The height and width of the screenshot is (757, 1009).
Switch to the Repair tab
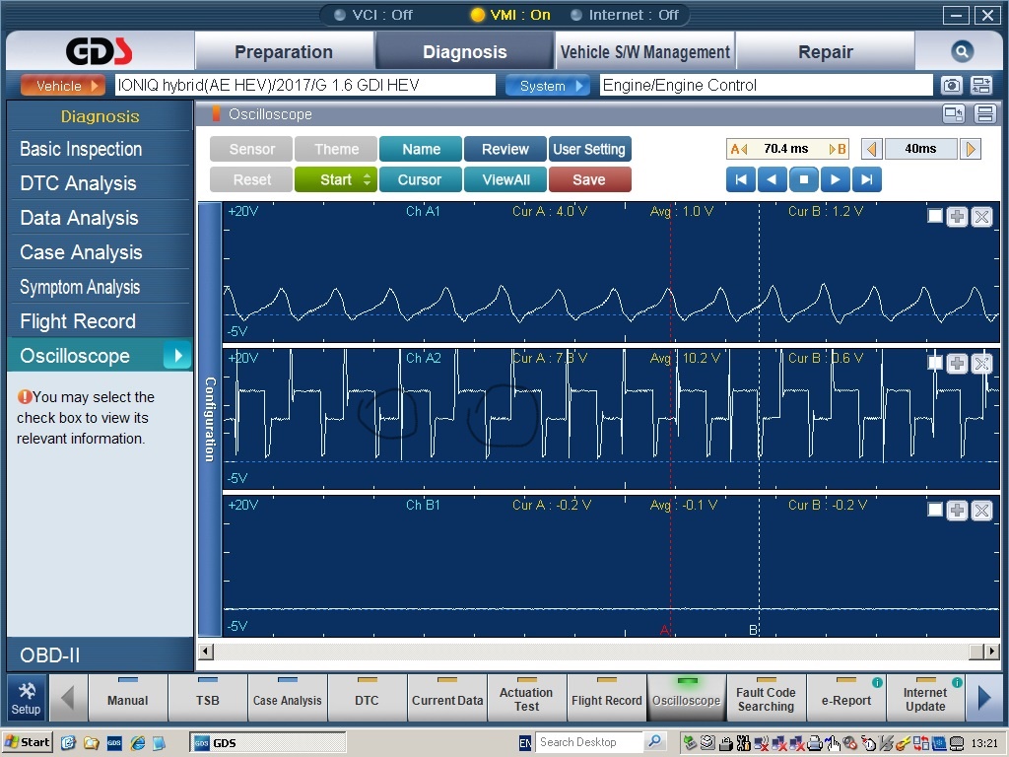[825, 52]
